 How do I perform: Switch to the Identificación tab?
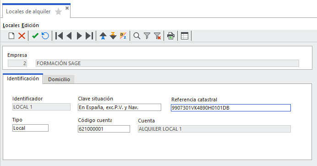pyautogui.click(x=23, y=78)
